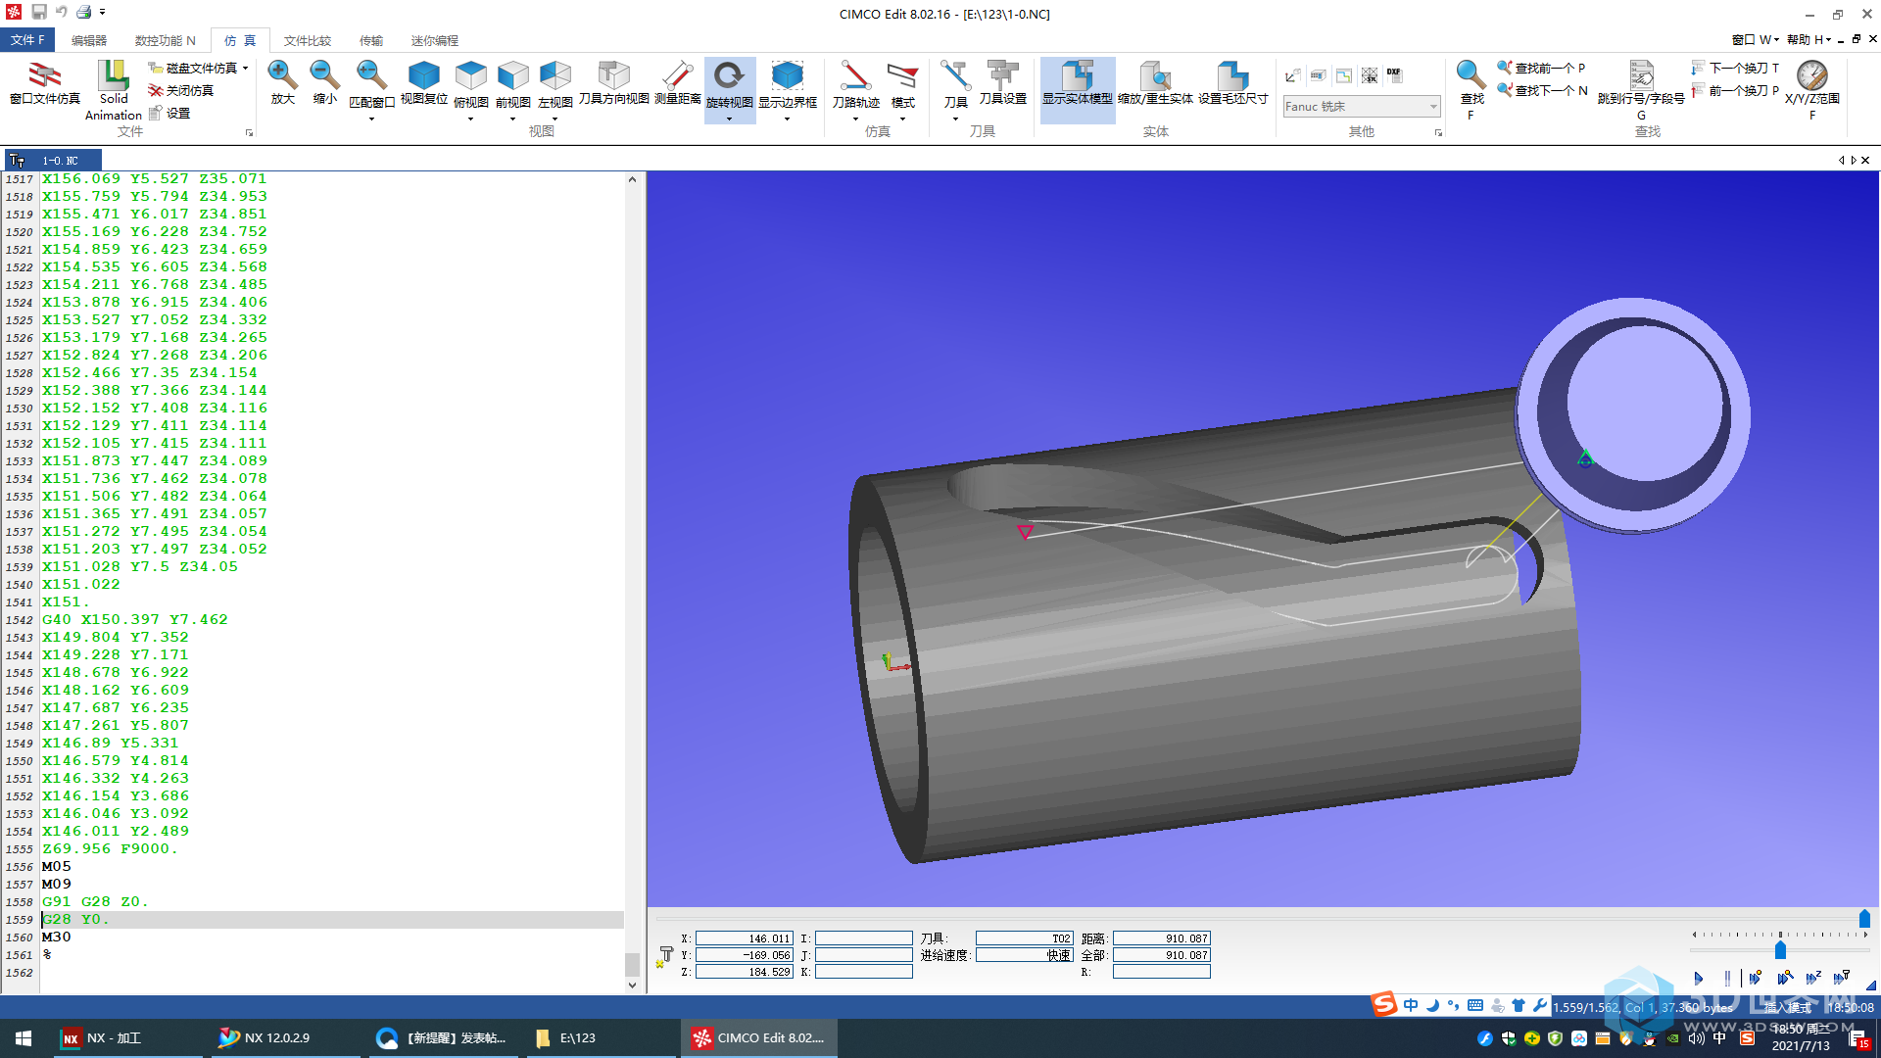The height and width of the screenshot is (1058, 1881).
Task: Expand the 刀路轨迹 dropdown arrow
Action: coord(856,119)
